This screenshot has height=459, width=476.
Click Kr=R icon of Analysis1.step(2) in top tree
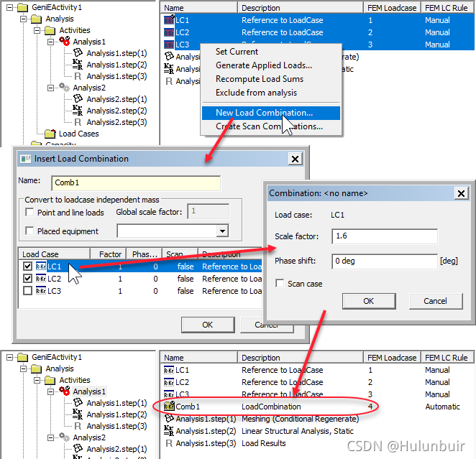coord(78,64)
